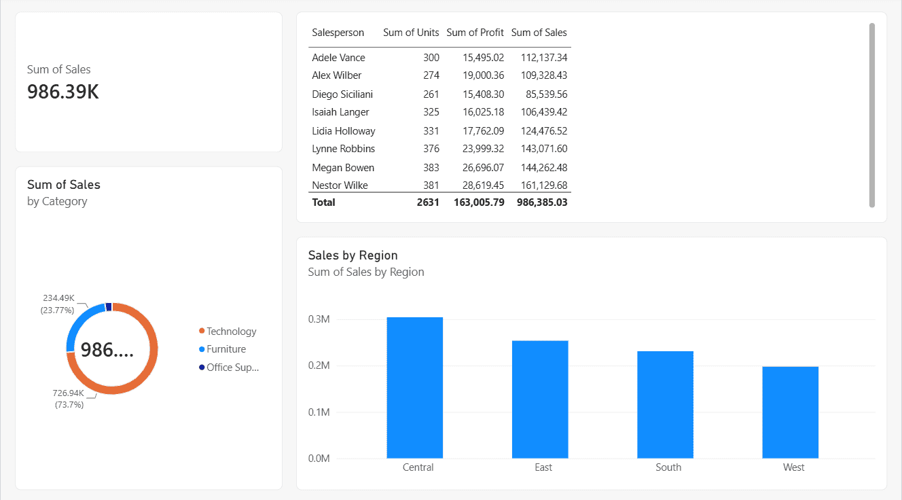Click the 0.3M axis label
This screenshot has width=902, height=500.
coord(319,319)
